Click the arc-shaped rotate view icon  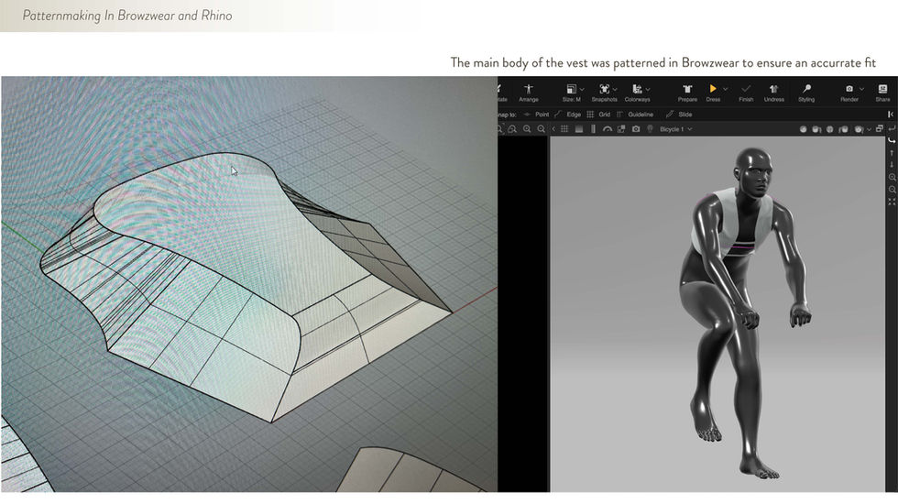click(608, 129)
